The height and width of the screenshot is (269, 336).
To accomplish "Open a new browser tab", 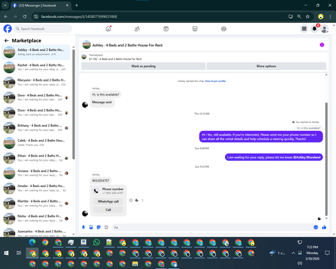I will [77, 5].
